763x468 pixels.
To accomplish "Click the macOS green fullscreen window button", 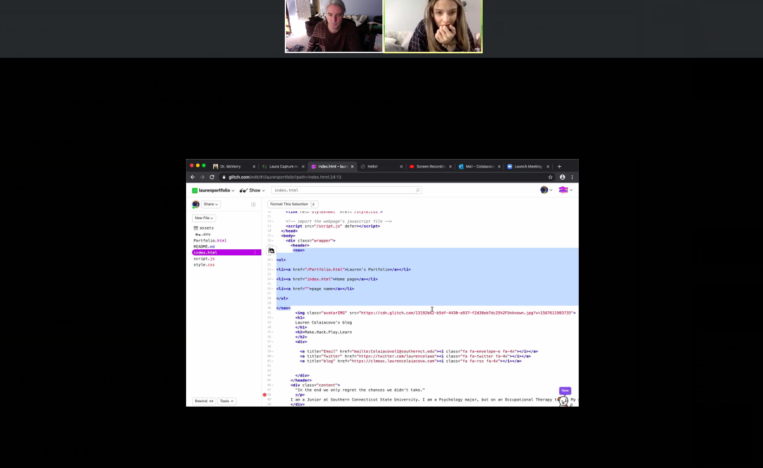I will point(204,166).
